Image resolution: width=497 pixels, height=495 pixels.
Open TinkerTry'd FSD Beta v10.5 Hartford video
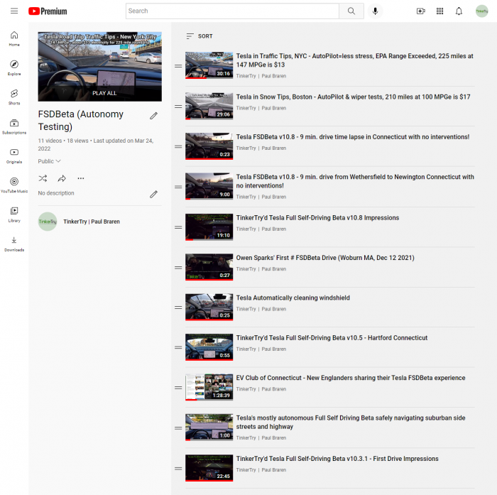click(332, 338)
